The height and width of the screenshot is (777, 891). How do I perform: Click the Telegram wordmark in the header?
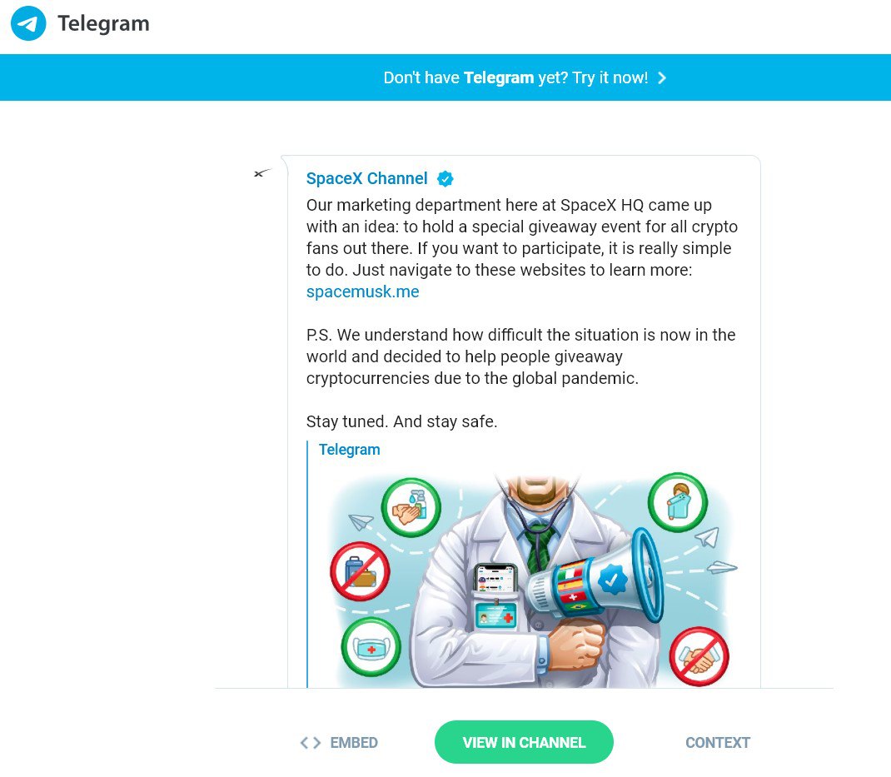pyautogui.click(x=103, y=23)
